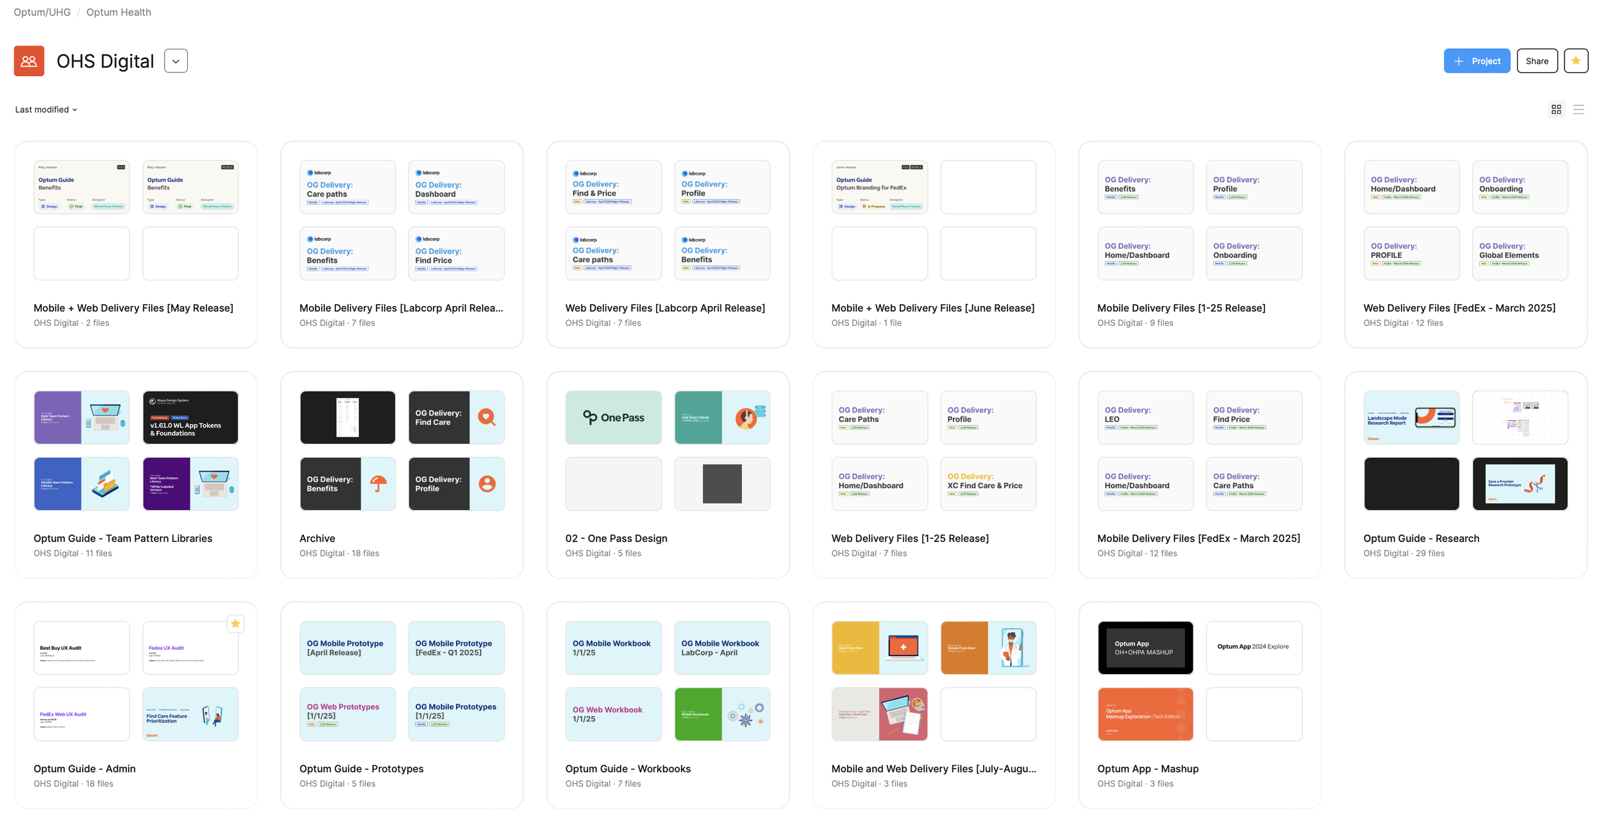Toggle the team favorite star button
Image resolution: width=1603 pixels, height=823 pixels.
tap(1575, 61)
